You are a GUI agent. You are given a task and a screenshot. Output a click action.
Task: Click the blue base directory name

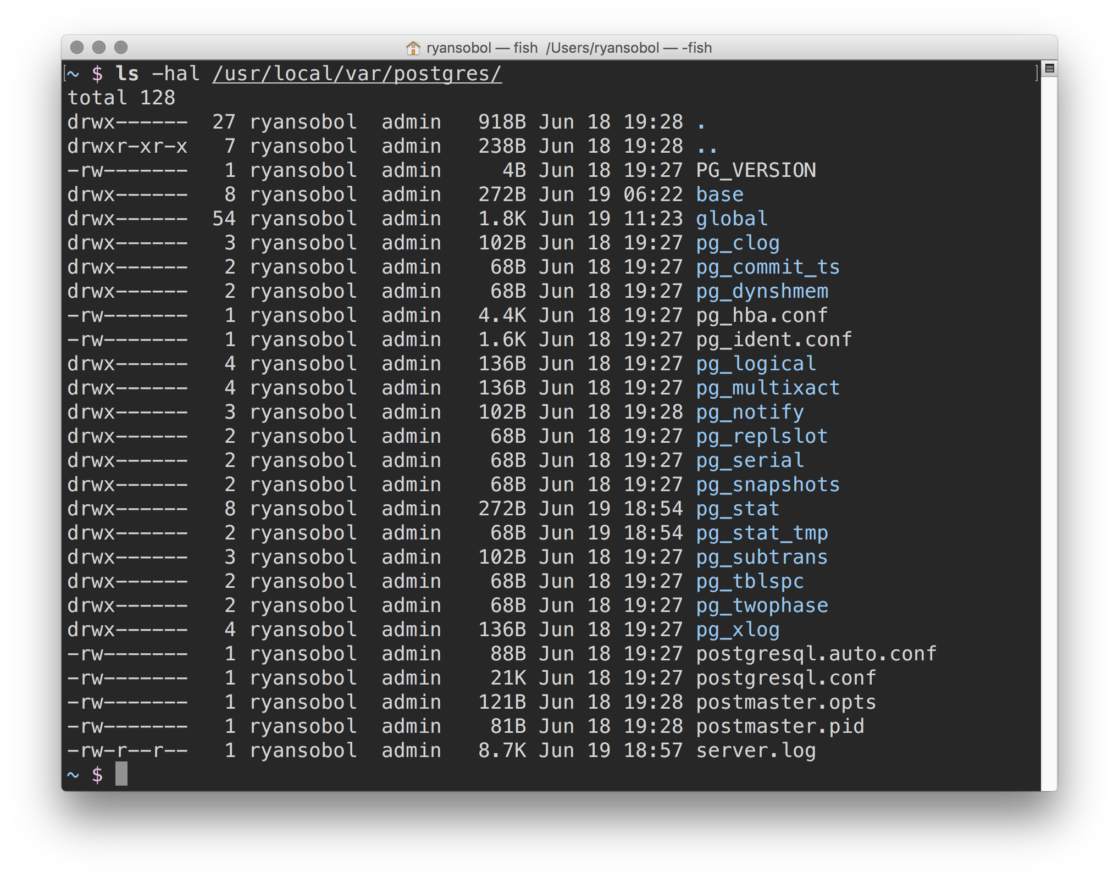click(719, 194)
